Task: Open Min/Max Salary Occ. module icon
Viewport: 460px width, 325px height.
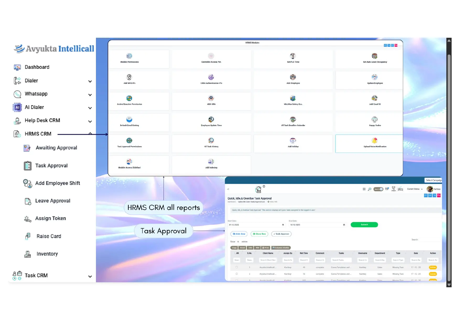Action: point(293,98)
